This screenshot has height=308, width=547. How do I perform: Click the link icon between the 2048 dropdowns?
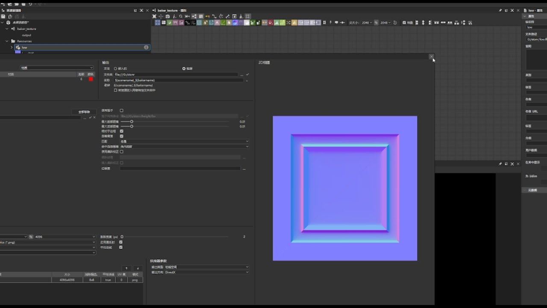[x=376, y=23]
